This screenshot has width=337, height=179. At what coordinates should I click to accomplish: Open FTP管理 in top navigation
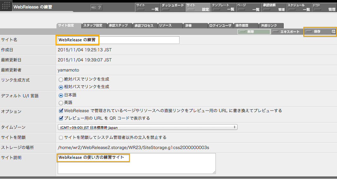(324, 7)
